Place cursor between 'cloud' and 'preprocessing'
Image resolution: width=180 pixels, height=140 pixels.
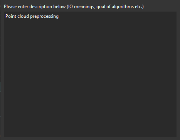(30, 16)
